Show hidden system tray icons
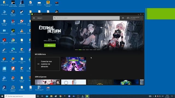Screen dimensions: 175x98 pos(153,96)
